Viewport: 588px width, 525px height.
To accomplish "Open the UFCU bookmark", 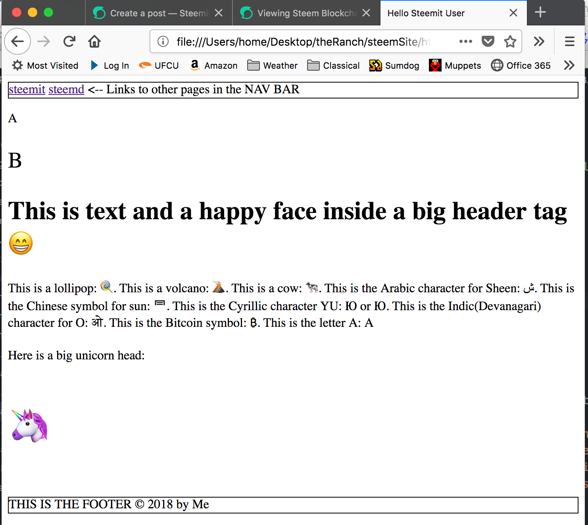I will (x=159, y=66).
